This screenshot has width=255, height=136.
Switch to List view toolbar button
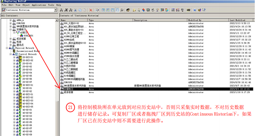click(x=113, y=10)
